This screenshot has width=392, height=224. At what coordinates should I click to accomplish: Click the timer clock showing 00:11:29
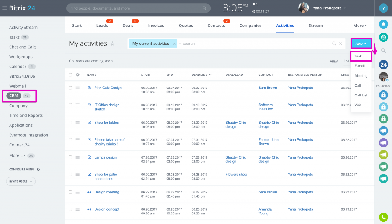260,11
